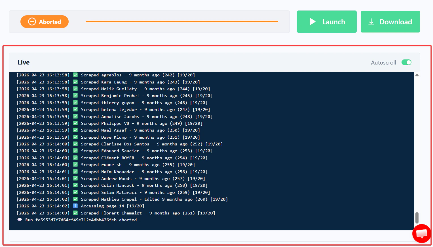Image resolution: width=433 pixels, height=247 pixels.
Task: Click the play icon in Launch
Action: [x=313, y=22]
